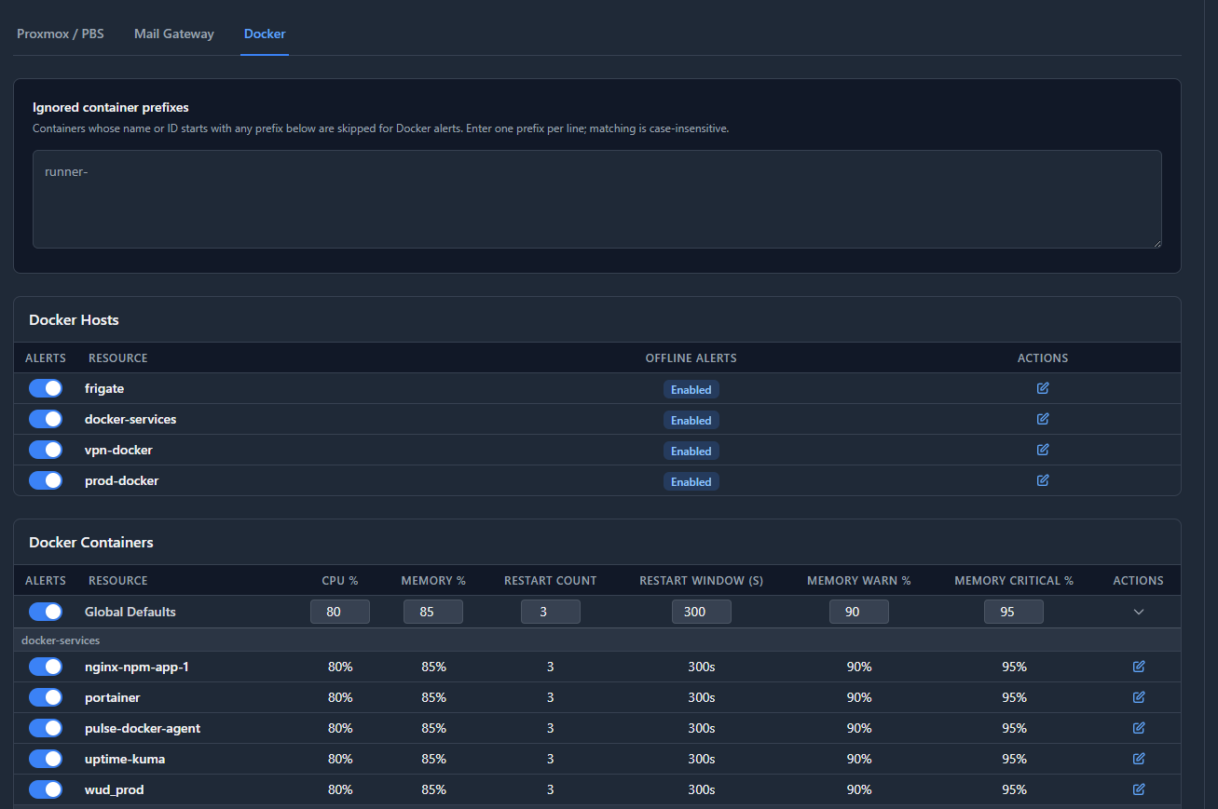Click the Docker Hosts section title
1218x809 pixels.
coord(75,319)
